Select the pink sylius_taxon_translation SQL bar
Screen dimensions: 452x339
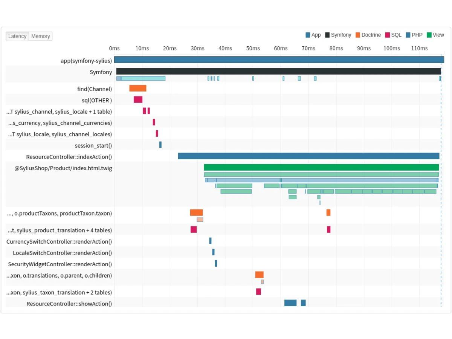click(258, 292)
